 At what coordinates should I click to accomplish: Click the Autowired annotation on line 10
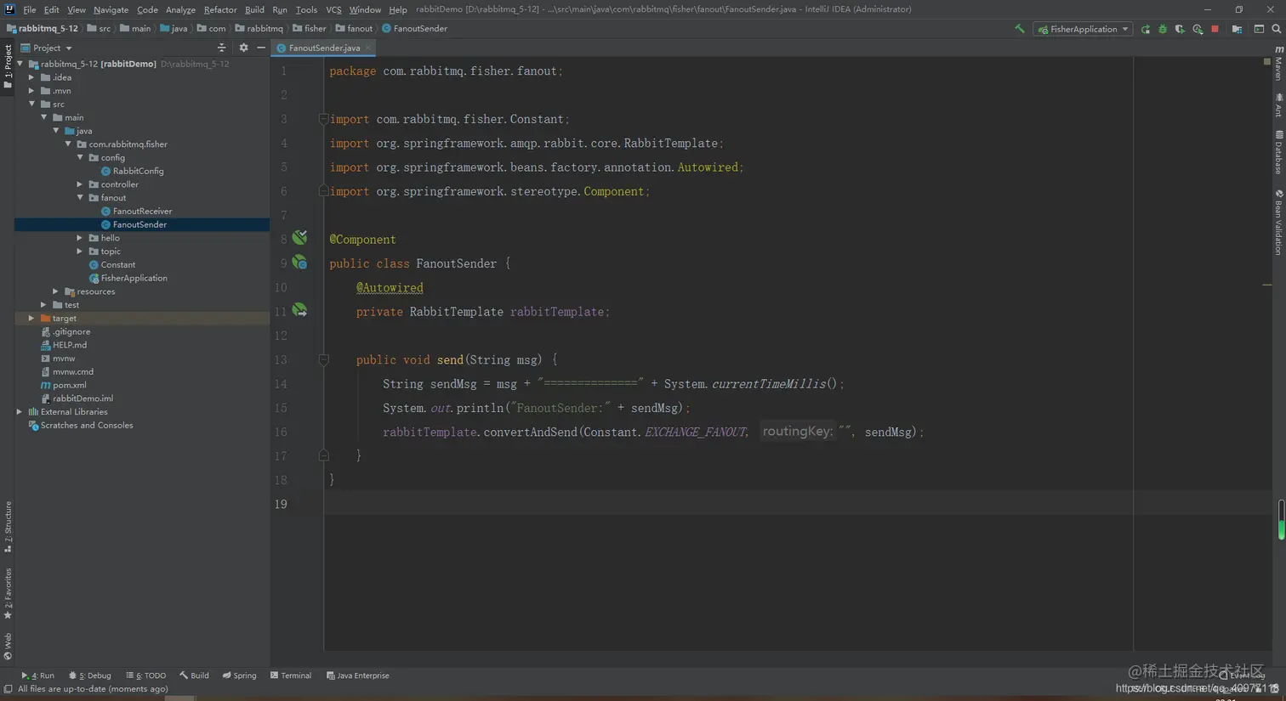pyautogui.click(x=390, y=287)
